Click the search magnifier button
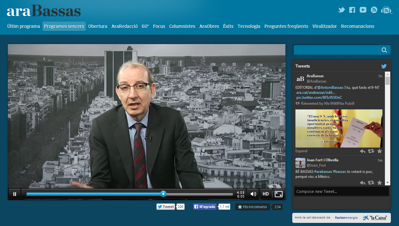The width and height of the screenshot is (399, 226). pyautogui.click(x=384, y=50)
